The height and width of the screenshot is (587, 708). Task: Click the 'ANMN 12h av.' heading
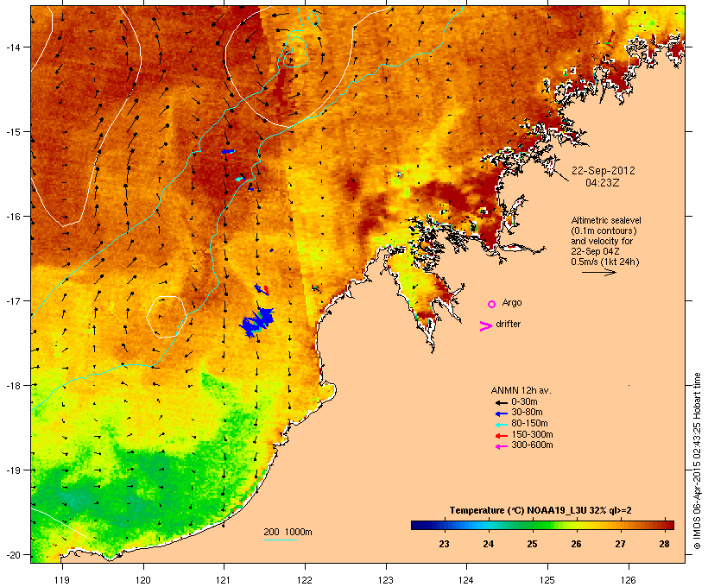(521, 390)
